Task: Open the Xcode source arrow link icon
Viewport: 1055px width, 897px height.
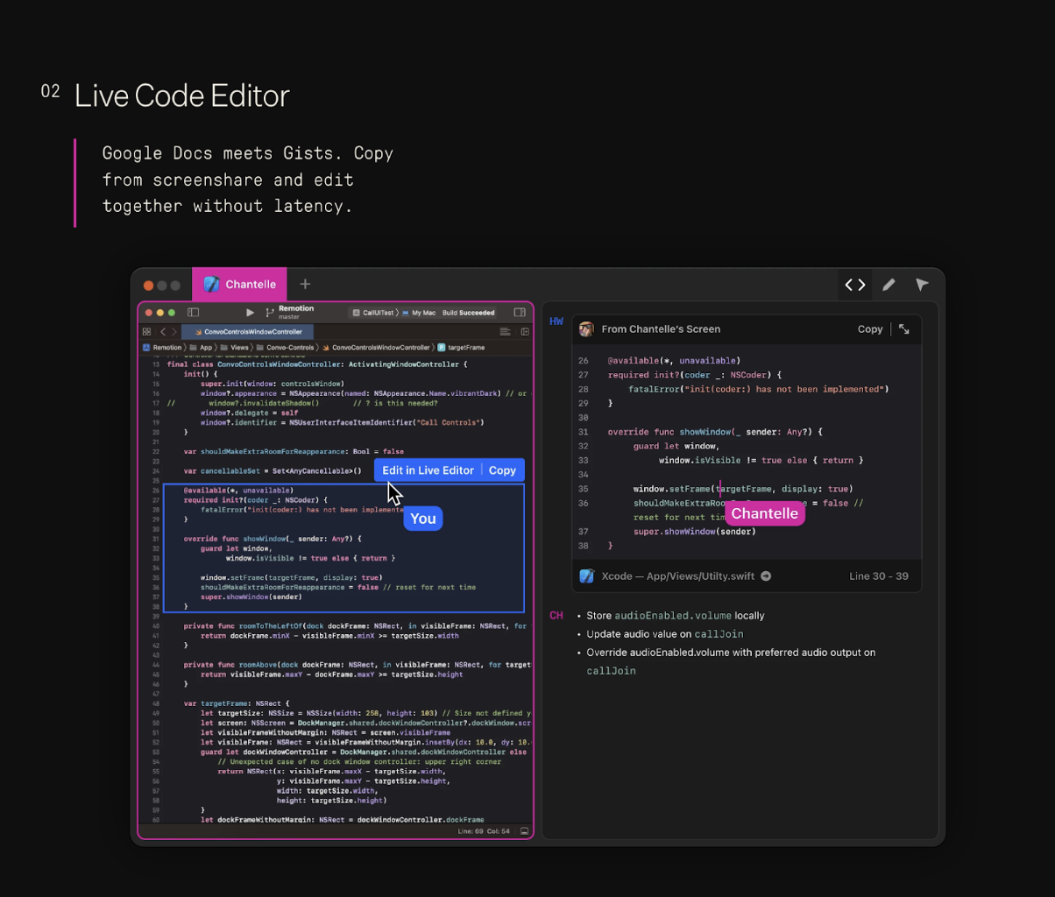Action: [766, 576]
